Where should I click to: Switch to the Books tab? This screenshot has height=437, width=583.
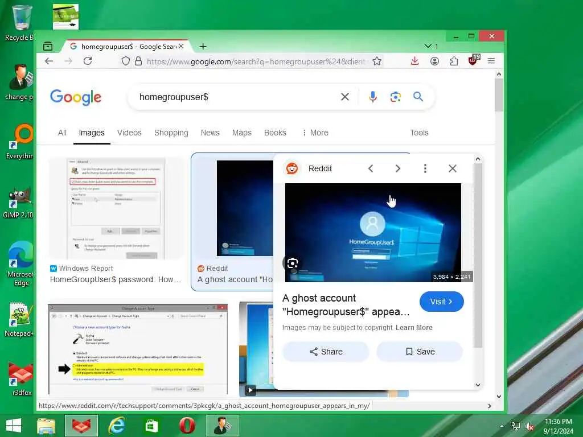pos(275,133)
